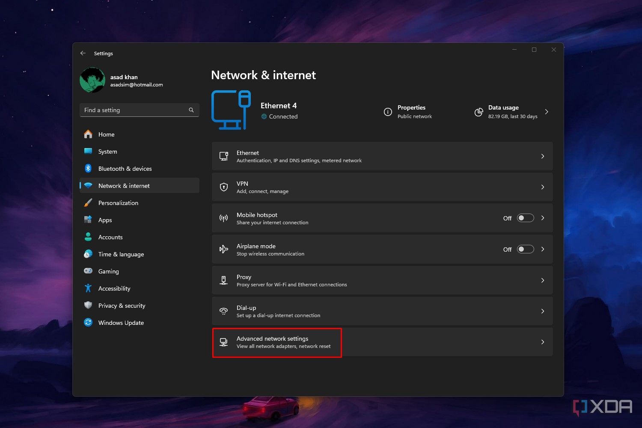
Task: Click the Mobile hotspot signal icon
Action: click(x=223, y=218)
